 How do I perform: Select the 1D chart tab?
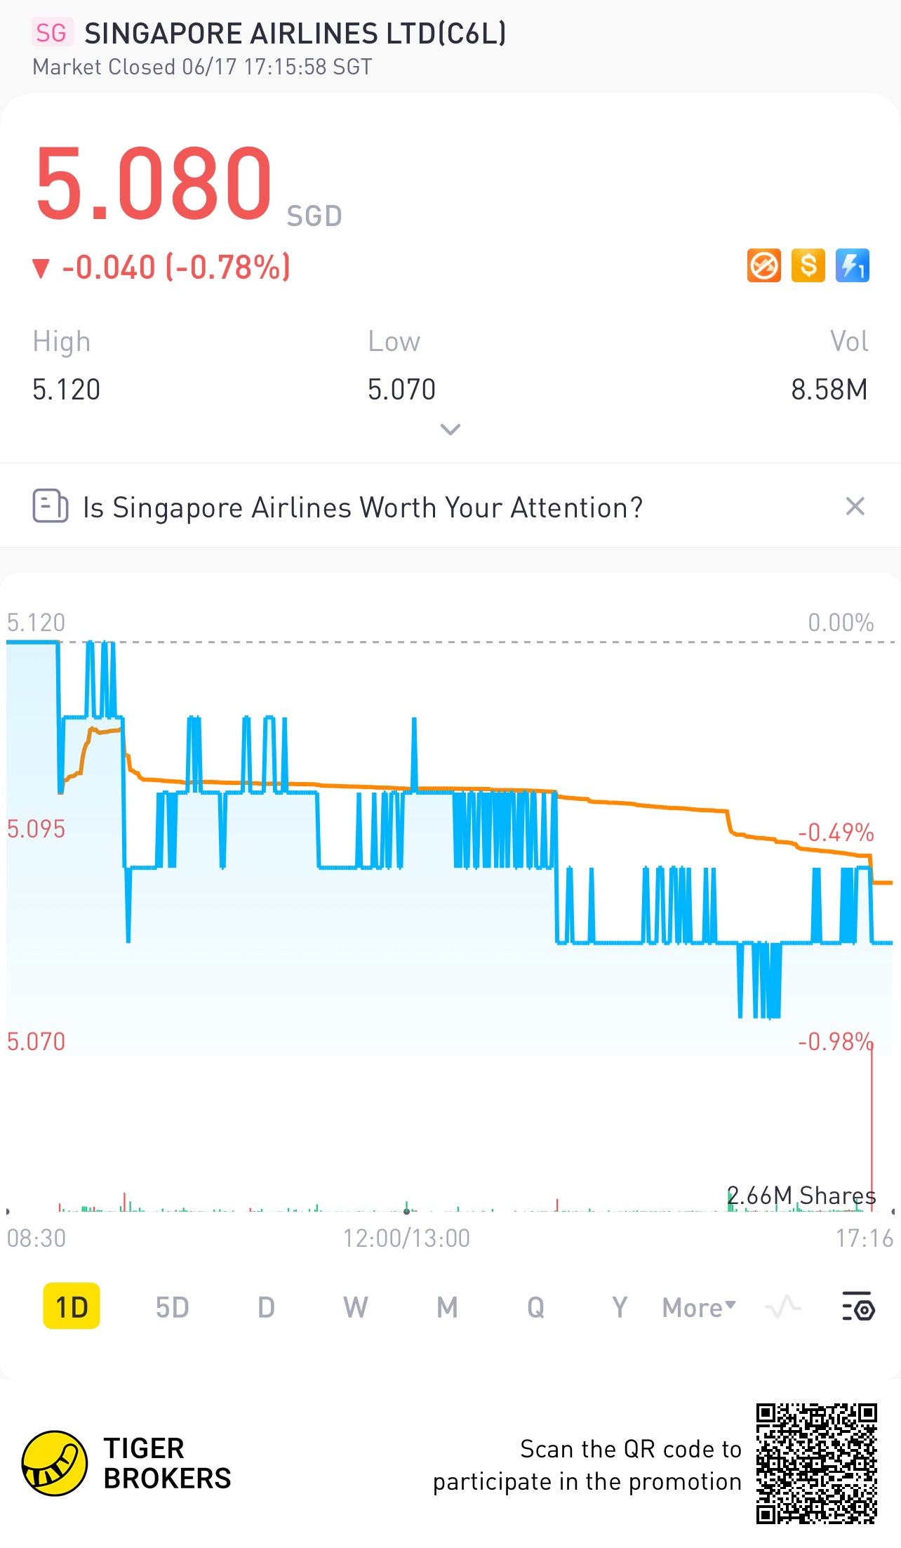click(72, 1307)
